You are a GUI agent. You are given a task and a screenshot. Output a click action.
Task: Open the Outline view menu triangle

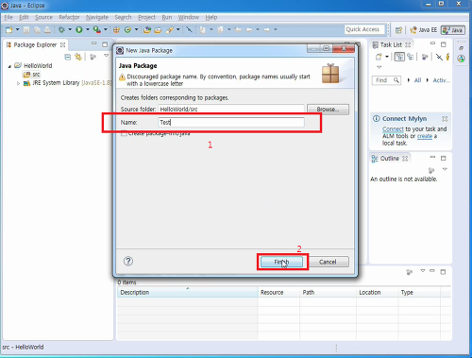click(445, 169)
